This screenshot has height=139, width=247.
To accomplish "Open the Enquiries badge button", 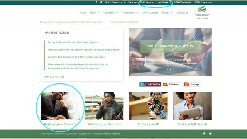I will 172,84.
